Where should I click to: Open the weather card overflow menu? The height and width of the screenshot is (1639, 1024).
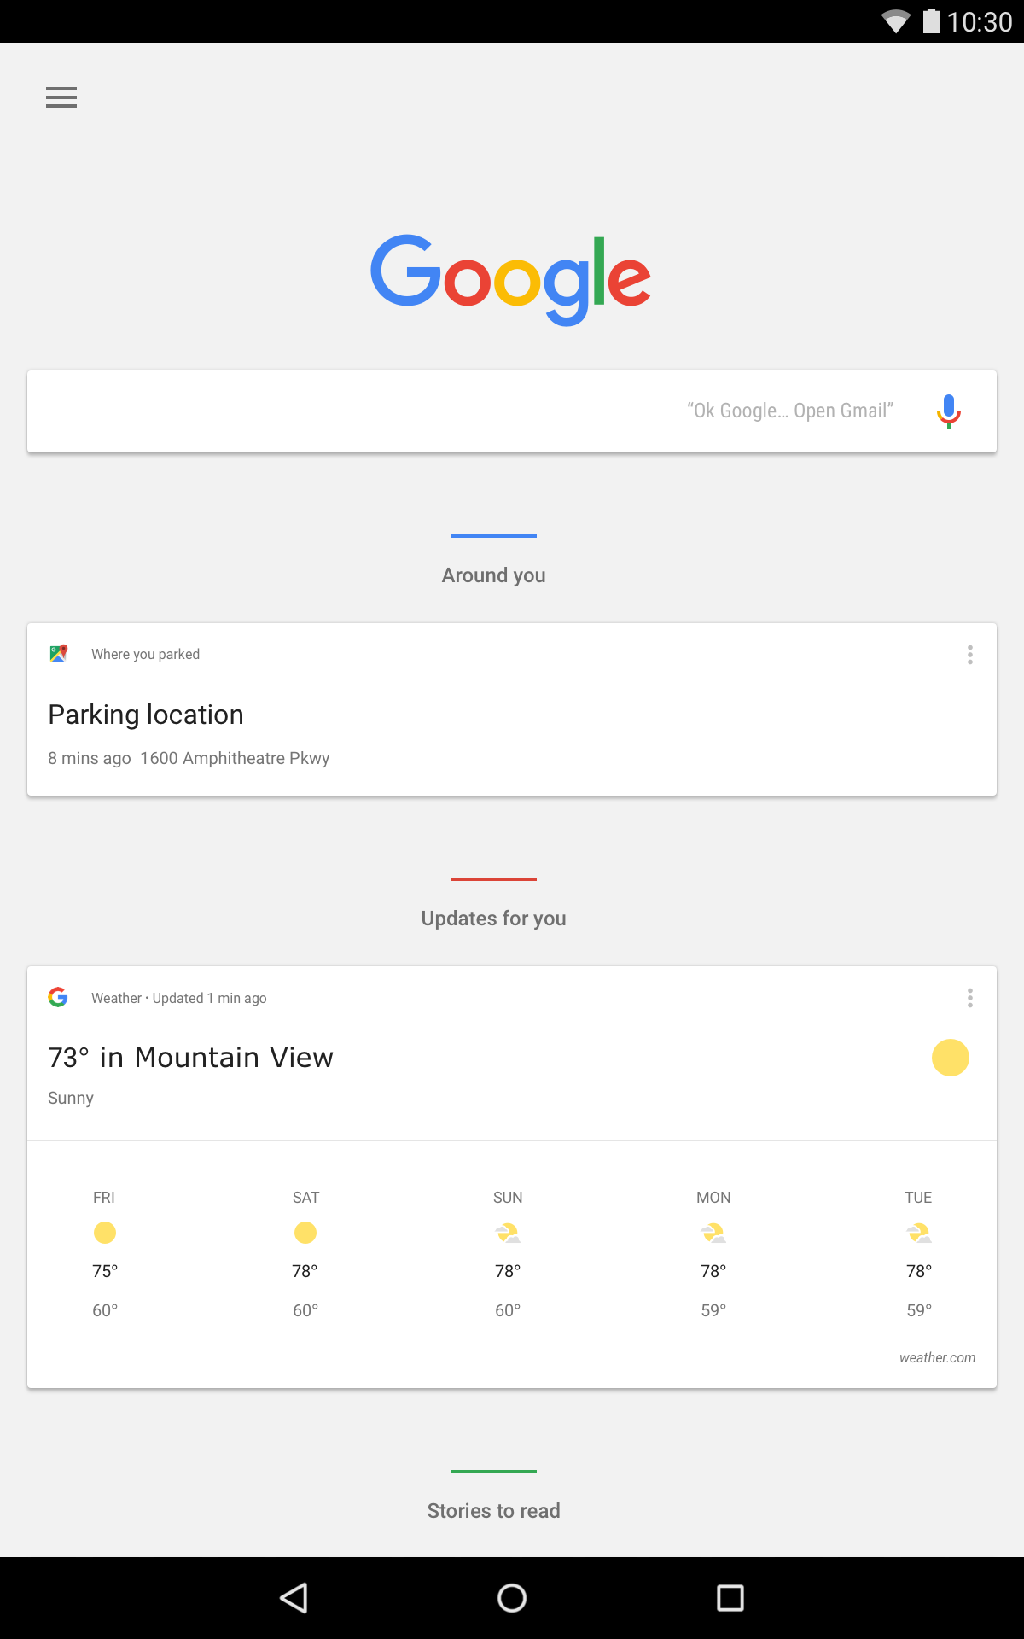(x=969, y=998)
